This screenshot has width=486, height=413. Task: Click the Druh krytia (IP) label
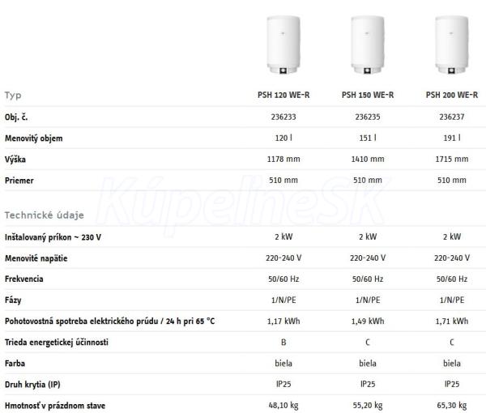[32, 385]
